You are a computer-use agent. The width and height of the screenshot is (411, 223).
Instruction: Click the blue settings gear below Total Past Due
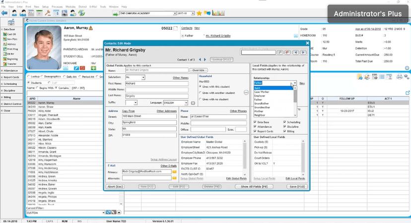point(407,68)
